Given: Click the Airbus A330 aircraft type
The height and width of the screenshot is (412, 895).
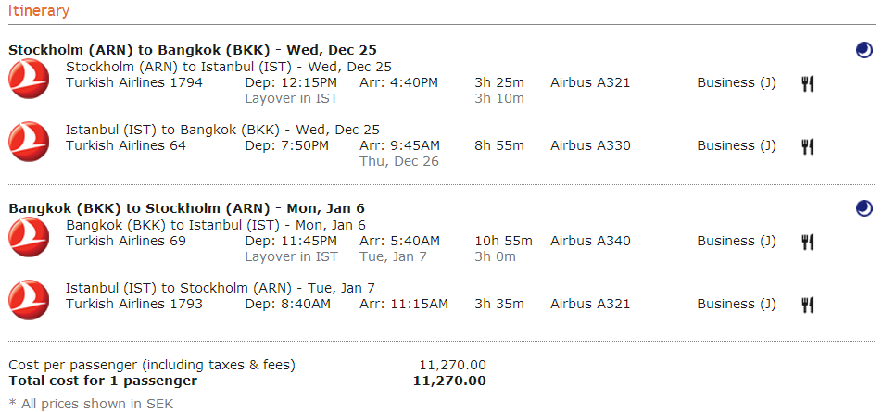Looking at the screenshot, I should (x=590, y=145).
